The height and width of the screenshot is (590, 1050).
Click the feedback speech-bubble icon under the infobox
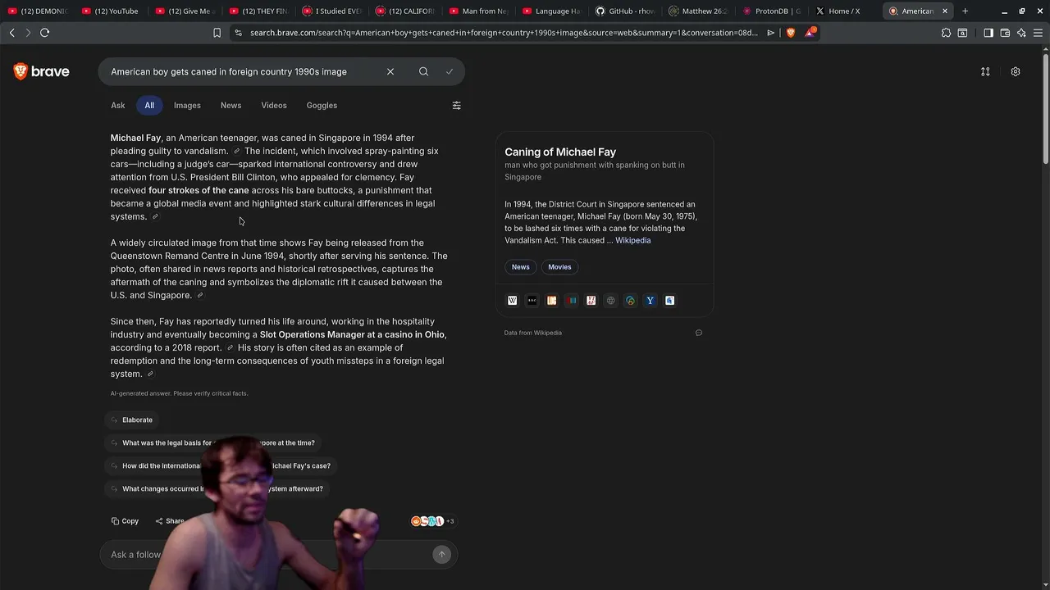(x=699, y=333)
